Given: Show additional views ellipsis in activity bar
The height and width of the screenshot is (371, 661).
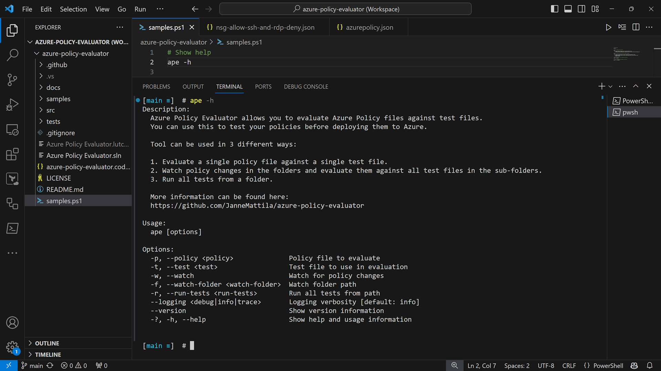Looking at the screenshot, I should click(12, 253).
